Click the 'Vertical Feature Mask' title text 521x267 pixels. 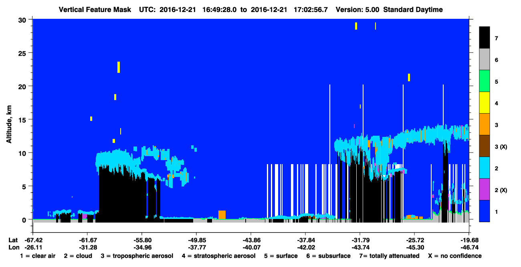(x=95, y=10)
